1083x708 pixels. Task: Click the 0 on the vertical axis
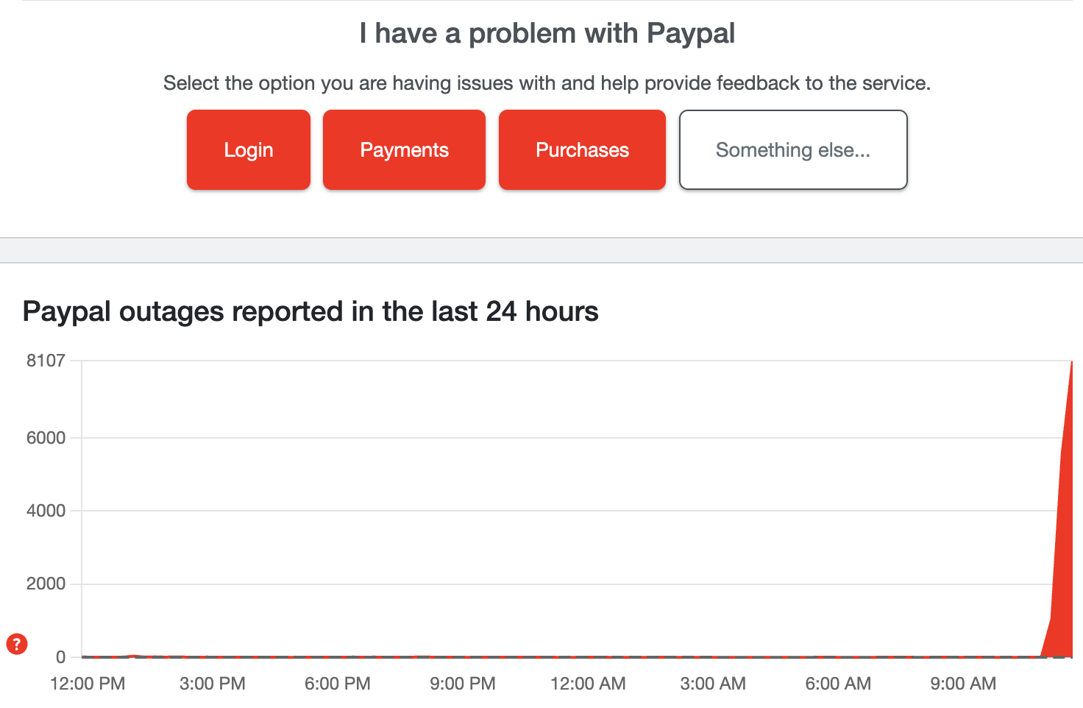(62, 657)
